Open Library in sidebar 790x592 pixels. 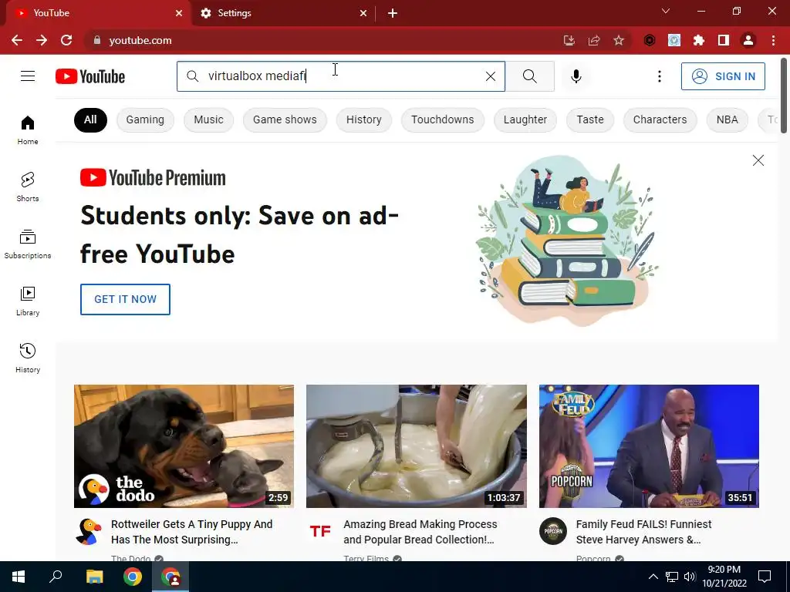point(28,301)
